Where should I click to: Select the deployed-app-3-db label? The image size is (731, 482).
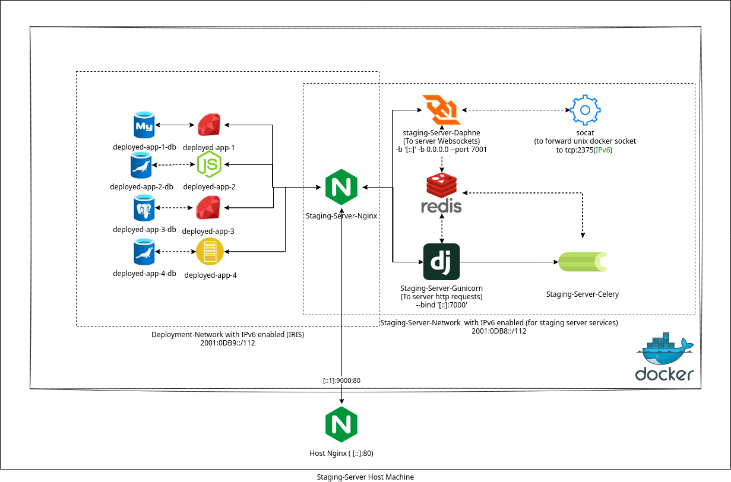tap(144, 229)
